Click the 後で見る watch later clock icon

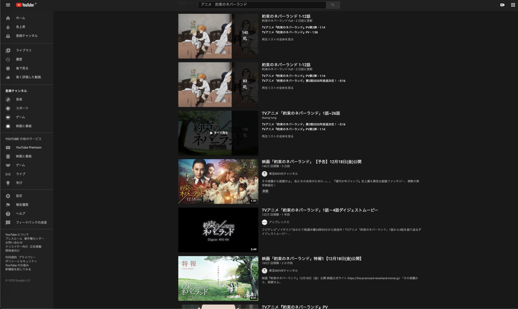(x=8, y=68)
